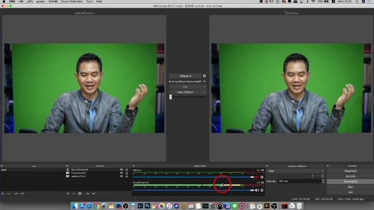Click the Transition button between previews

coord(185,76)
